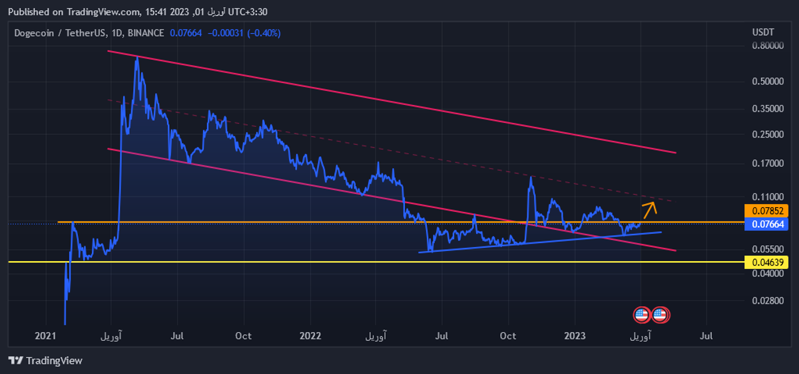Image resolution: width=799 pixels, height=374 pixels.
Task: Select the upper pink channel trendline
Action: (x=400, y=102)
